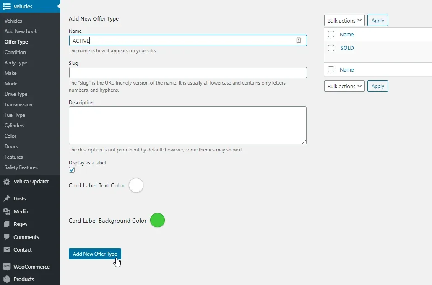
Task: Click the Products box icon
Action: 7,279
